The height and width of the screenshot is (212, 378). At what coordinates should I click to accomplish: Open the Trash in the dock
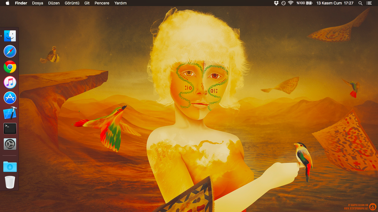coord(10,182)
